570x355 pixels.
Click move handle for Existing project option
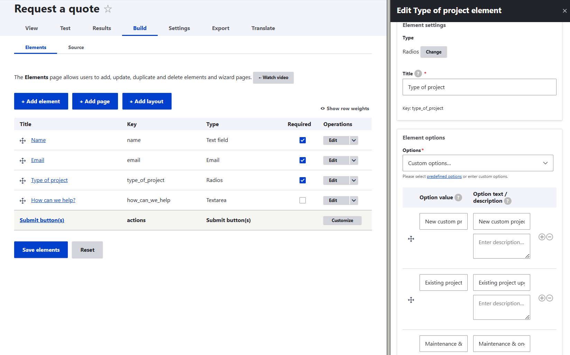coord(411,300)
